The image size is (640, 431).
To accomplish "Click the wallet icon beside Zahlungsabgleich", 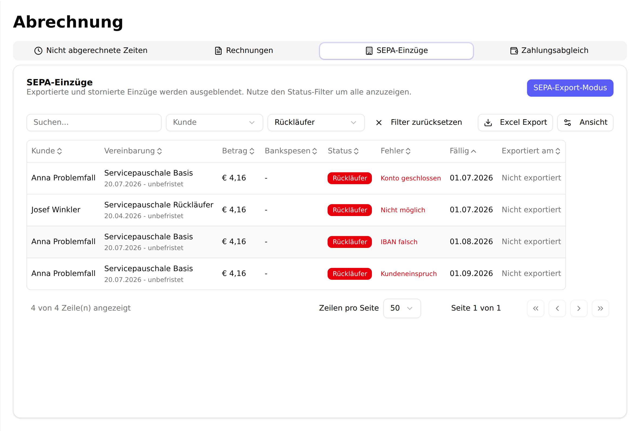I will (x=514, y=50).
